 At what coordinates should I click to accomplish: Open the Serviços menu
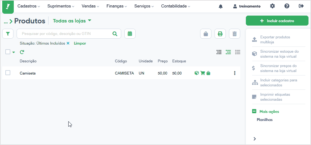[x=144, y=6]
